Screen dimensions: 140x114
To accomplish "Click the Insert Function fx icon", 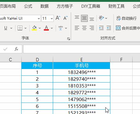I will [x=16, y=49].
